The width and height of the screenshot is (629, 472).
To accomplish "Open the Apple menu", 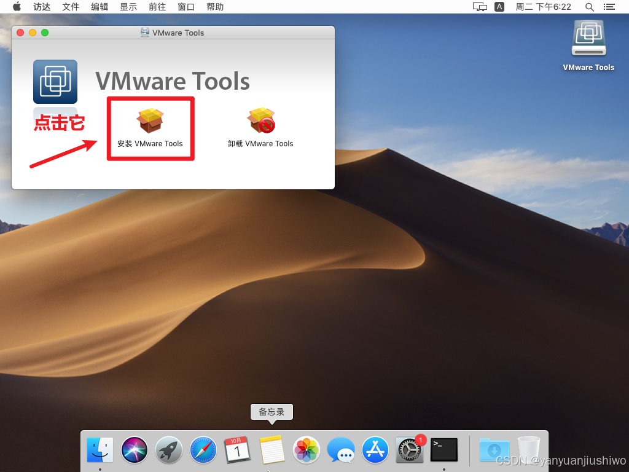I will 17,7.
